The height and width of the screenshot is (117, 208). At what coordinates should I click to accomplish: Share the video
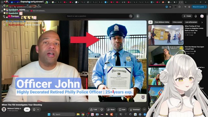tap(111, 110)
